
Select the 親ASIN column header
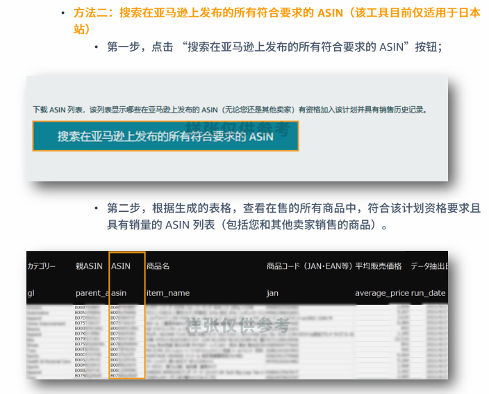point(89,266)
